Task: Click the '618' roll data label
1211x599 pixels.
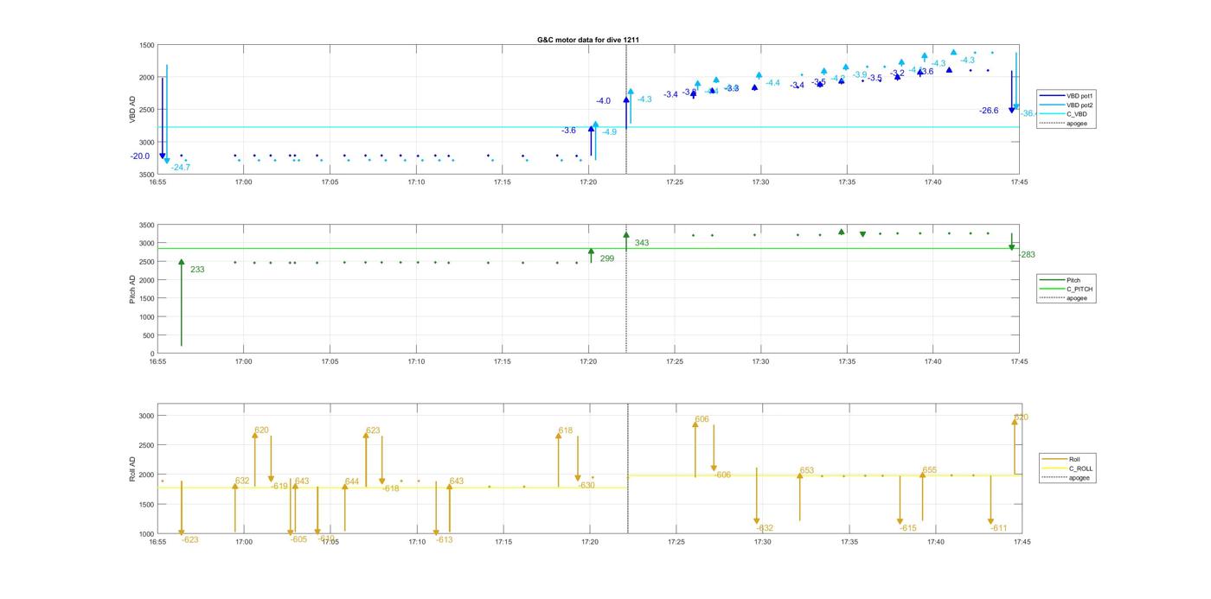Action: [x=566, y=430]
